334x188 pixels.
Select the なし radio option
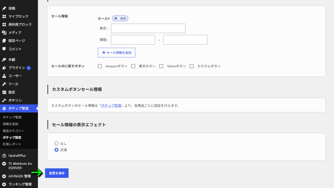coord(56,143)
